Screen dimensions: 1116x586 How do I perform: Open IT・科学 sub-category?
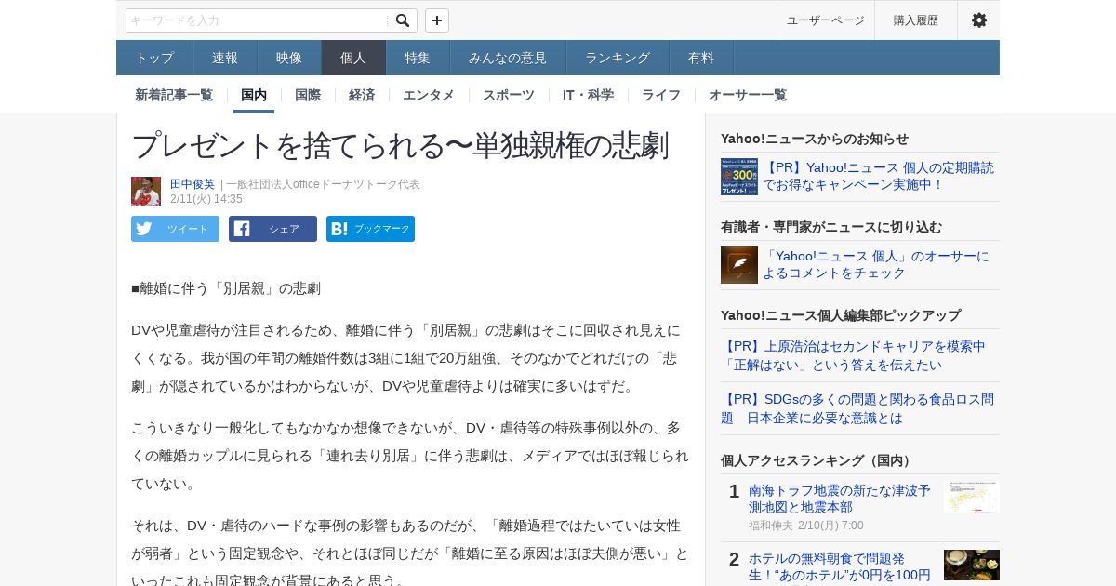point(588,95)
